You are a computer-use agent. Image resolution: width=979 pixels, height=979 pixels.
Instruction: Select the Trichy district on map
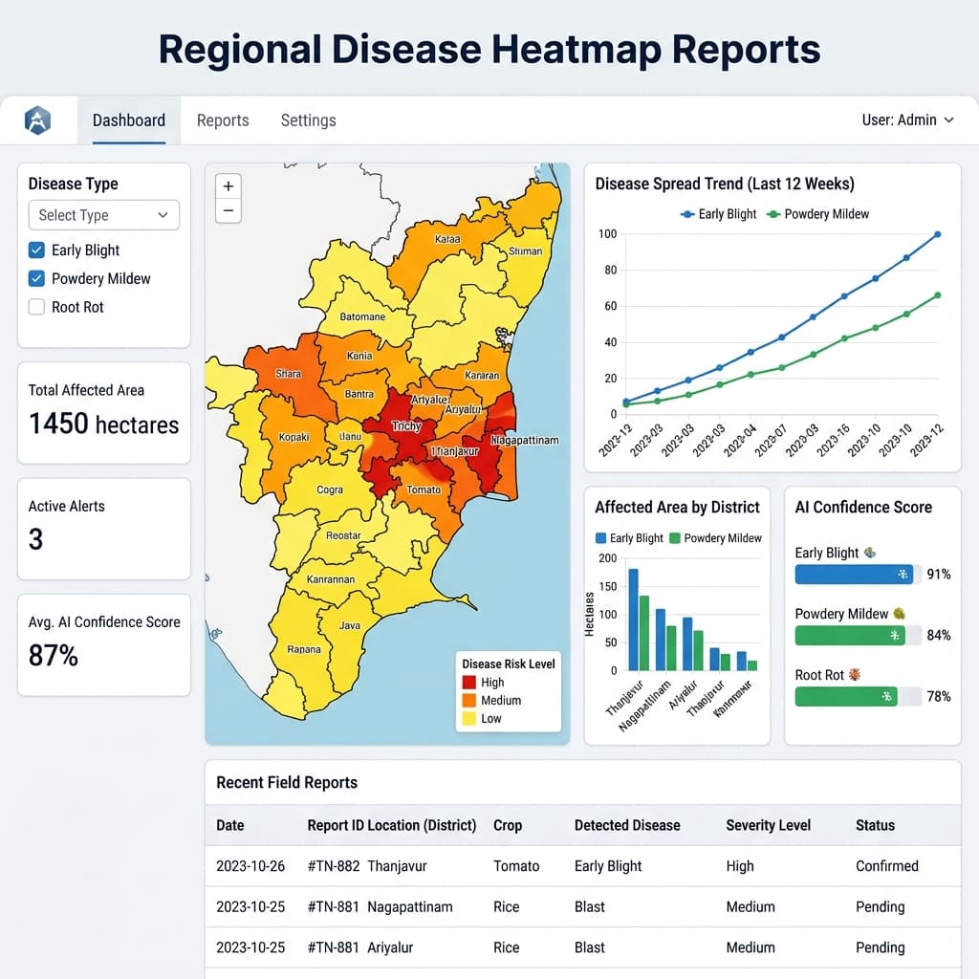tap(405, 425)
